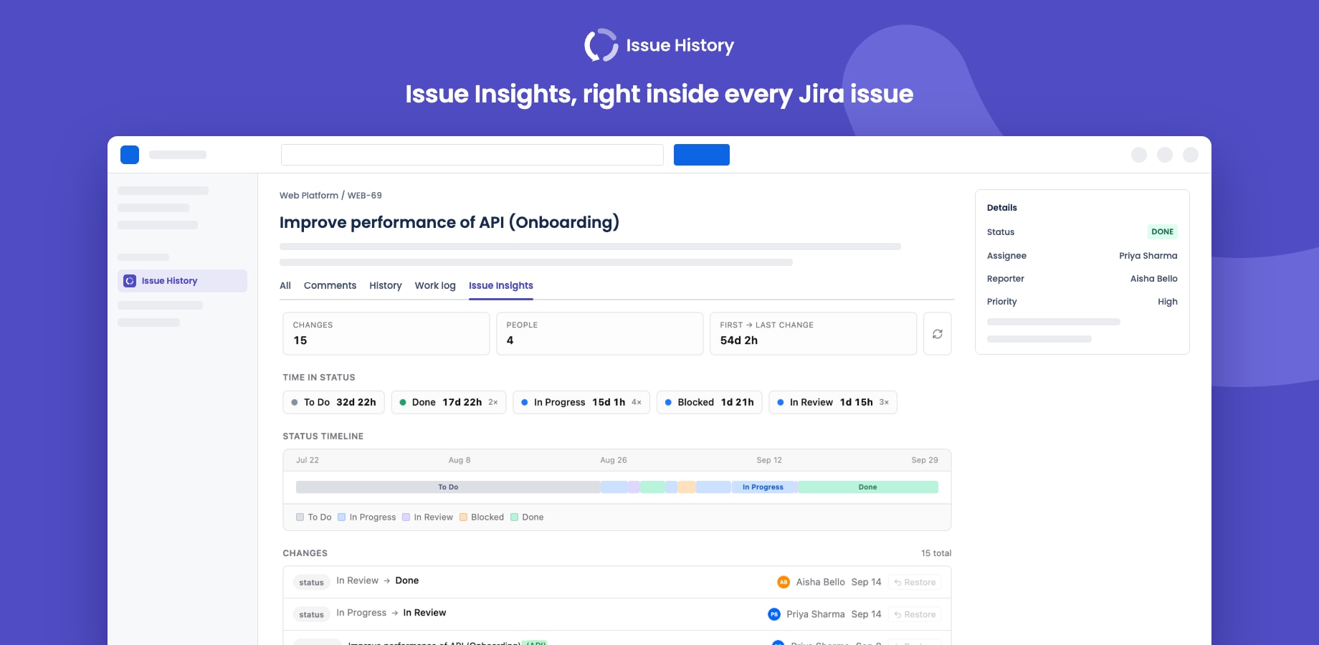Click the issue title Improve performance of API
The image size is (1319, 645).
tap(449, 223)
